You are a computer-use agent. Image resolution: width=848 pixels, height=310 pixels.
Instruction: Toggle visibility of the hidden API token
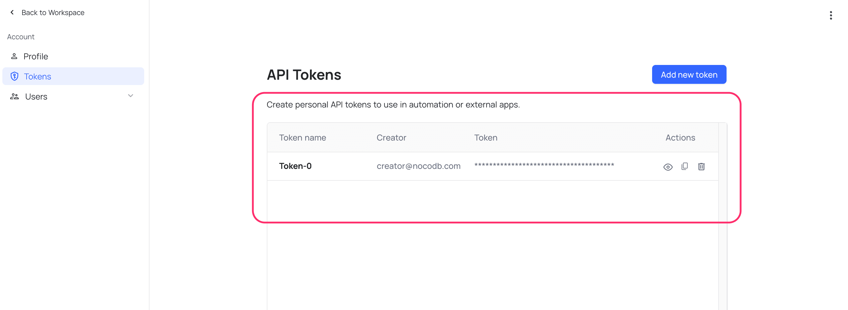click(667, 167)
